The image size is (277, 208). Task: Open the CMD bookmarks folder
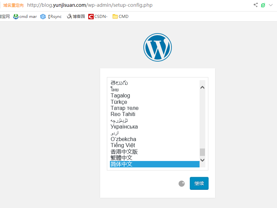click(x=120, y=17)
